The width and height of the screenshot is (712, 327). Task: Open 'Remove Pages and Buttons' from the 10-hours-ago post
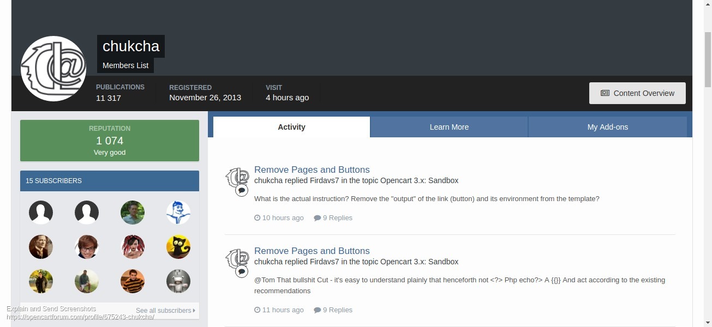point(312,169)
